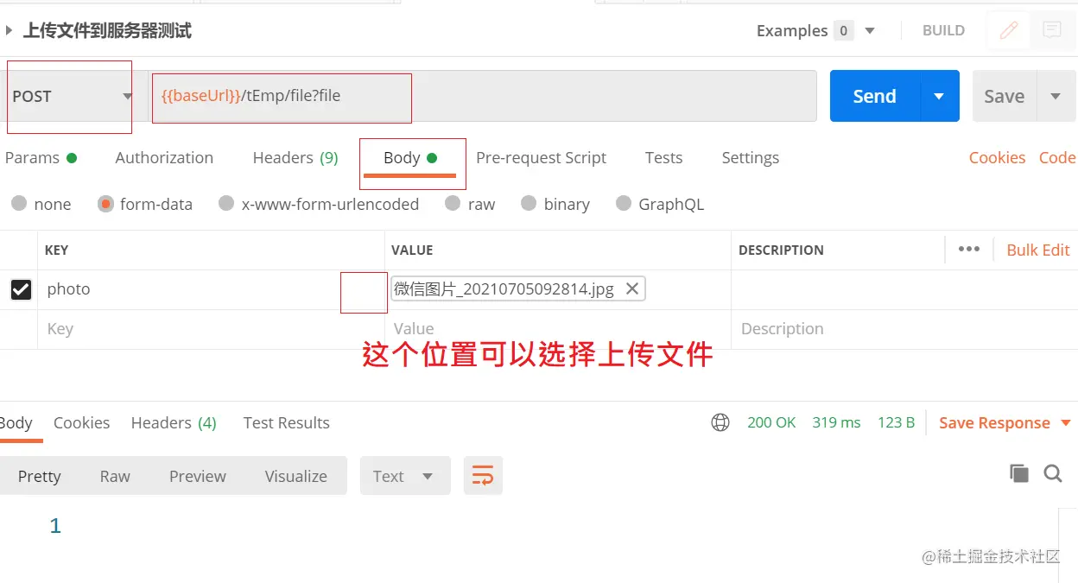1078x583 pixels.
Task: Open the Save Response dropdown arrow
Action: (x=1065, y=422)
